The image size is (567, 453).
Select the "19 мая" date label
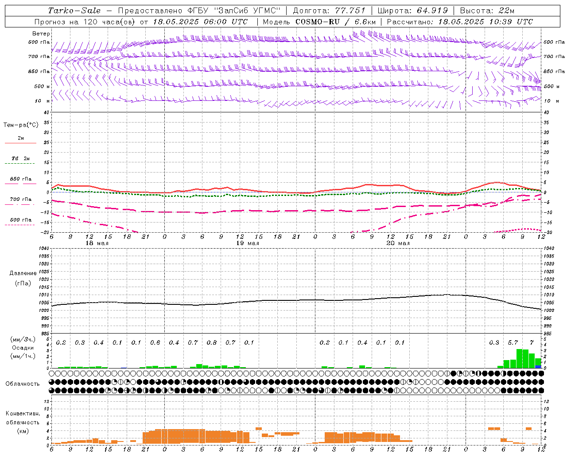pos(248,243)
